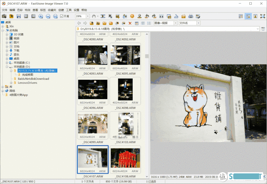Screen dimensions: 267x184
Task: Open the 工具 menu
Action: point(69,10)
